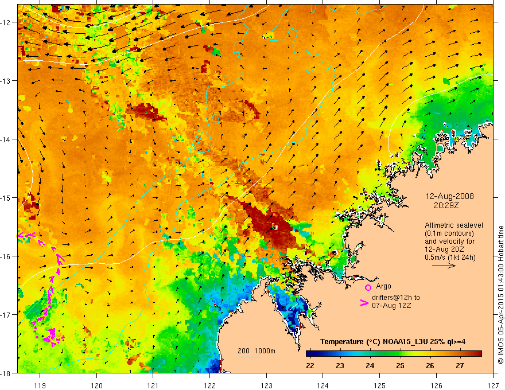
Task: Click the latitude axis label -13
Action: point(6,80)
